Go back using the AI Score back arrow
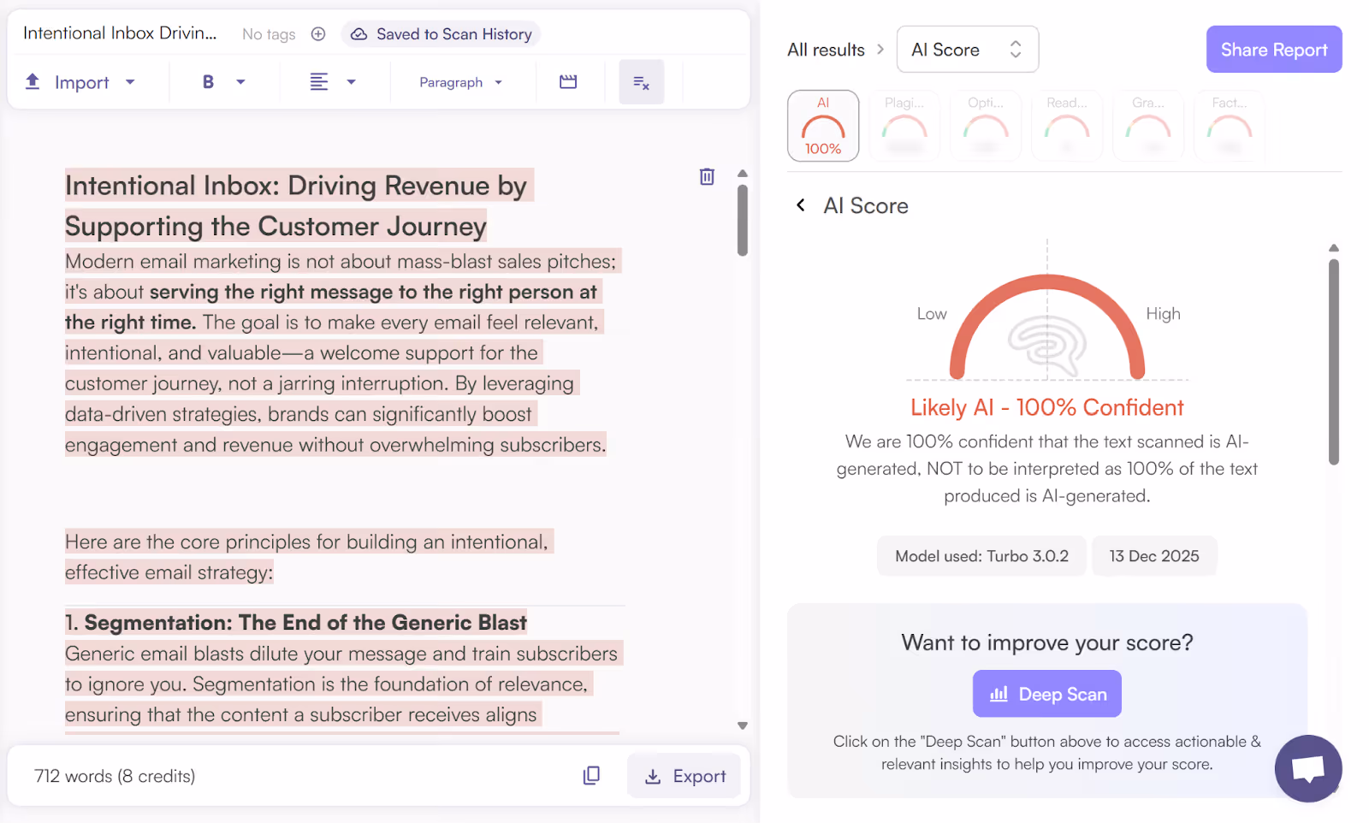 801,205
